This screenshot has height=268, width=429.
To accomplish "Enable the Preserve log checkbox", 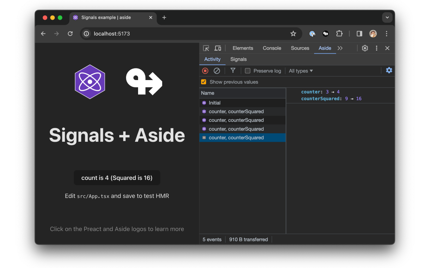I will pos(248,71).
